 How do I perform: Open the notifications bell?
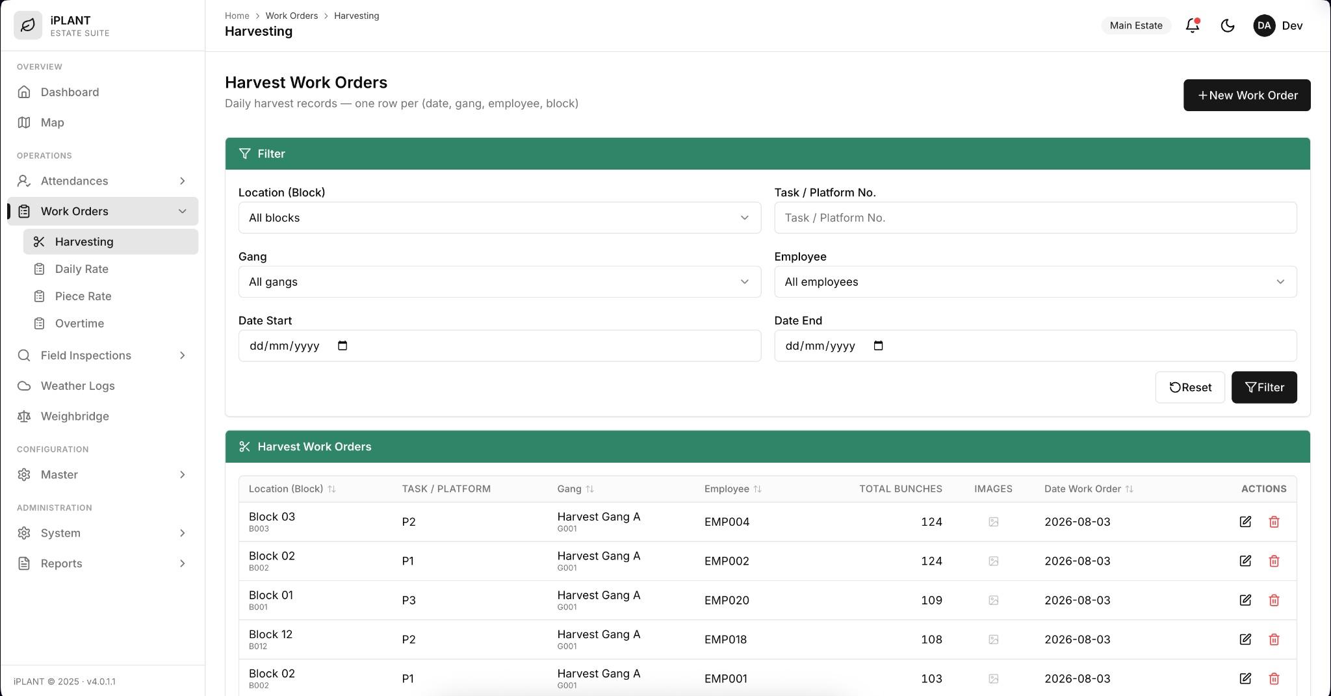tap(1192, 25)
